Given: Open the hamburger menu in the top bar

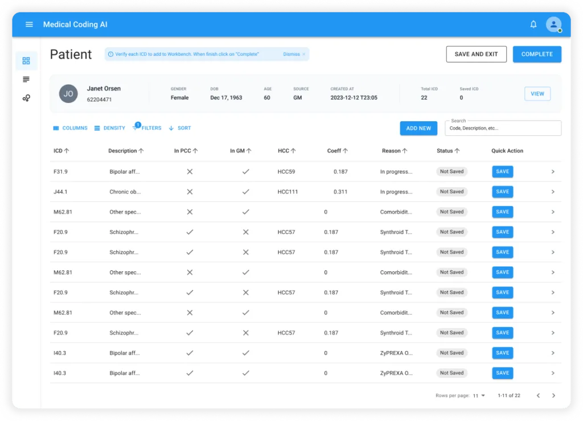Looking at the screenshot, I should [29, 24].
